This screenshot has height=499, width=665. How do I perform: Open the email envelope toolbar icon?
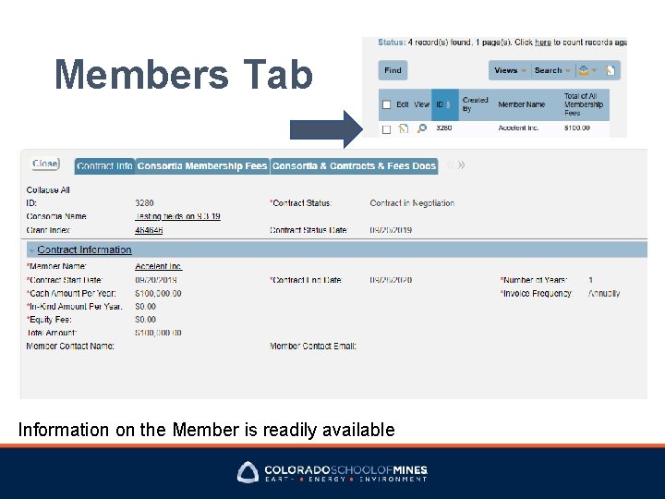point(584,70)
